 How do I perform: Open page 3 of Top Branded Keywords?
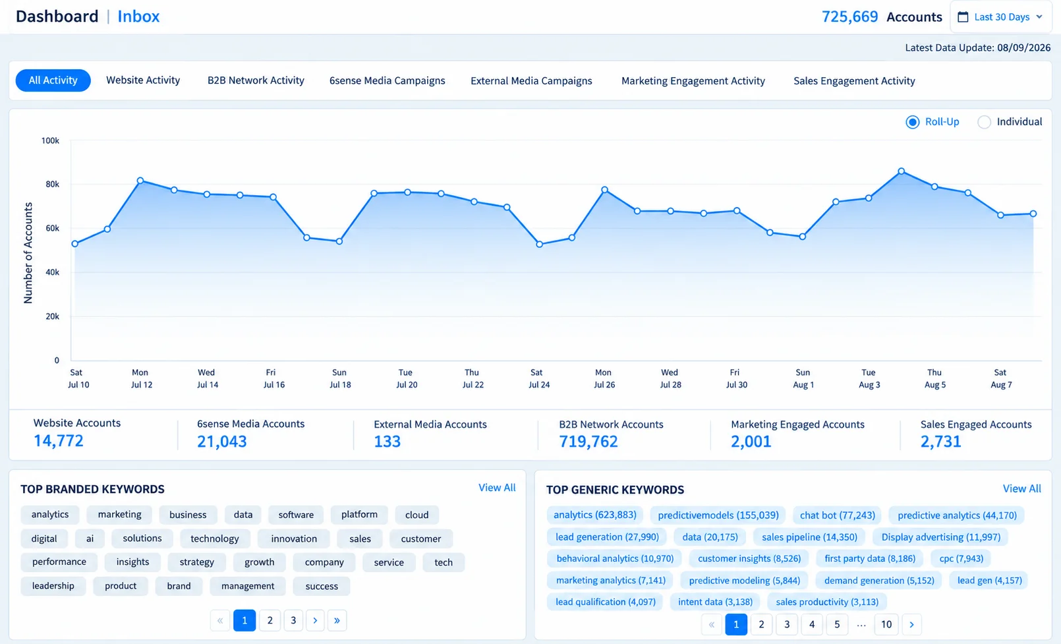293,620
